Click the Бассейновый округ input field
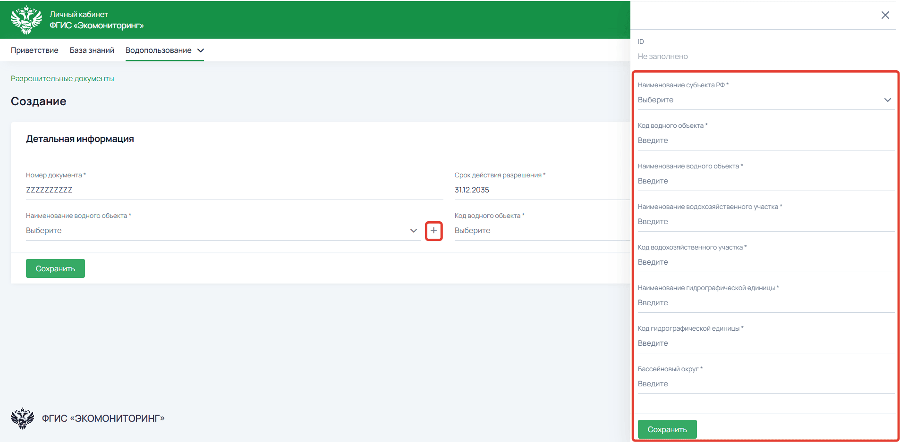Image resolution: width=900 pixels, height=442 pixels. (765, 384)
